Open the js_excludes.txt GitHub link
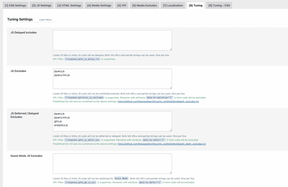 (158, 102)
